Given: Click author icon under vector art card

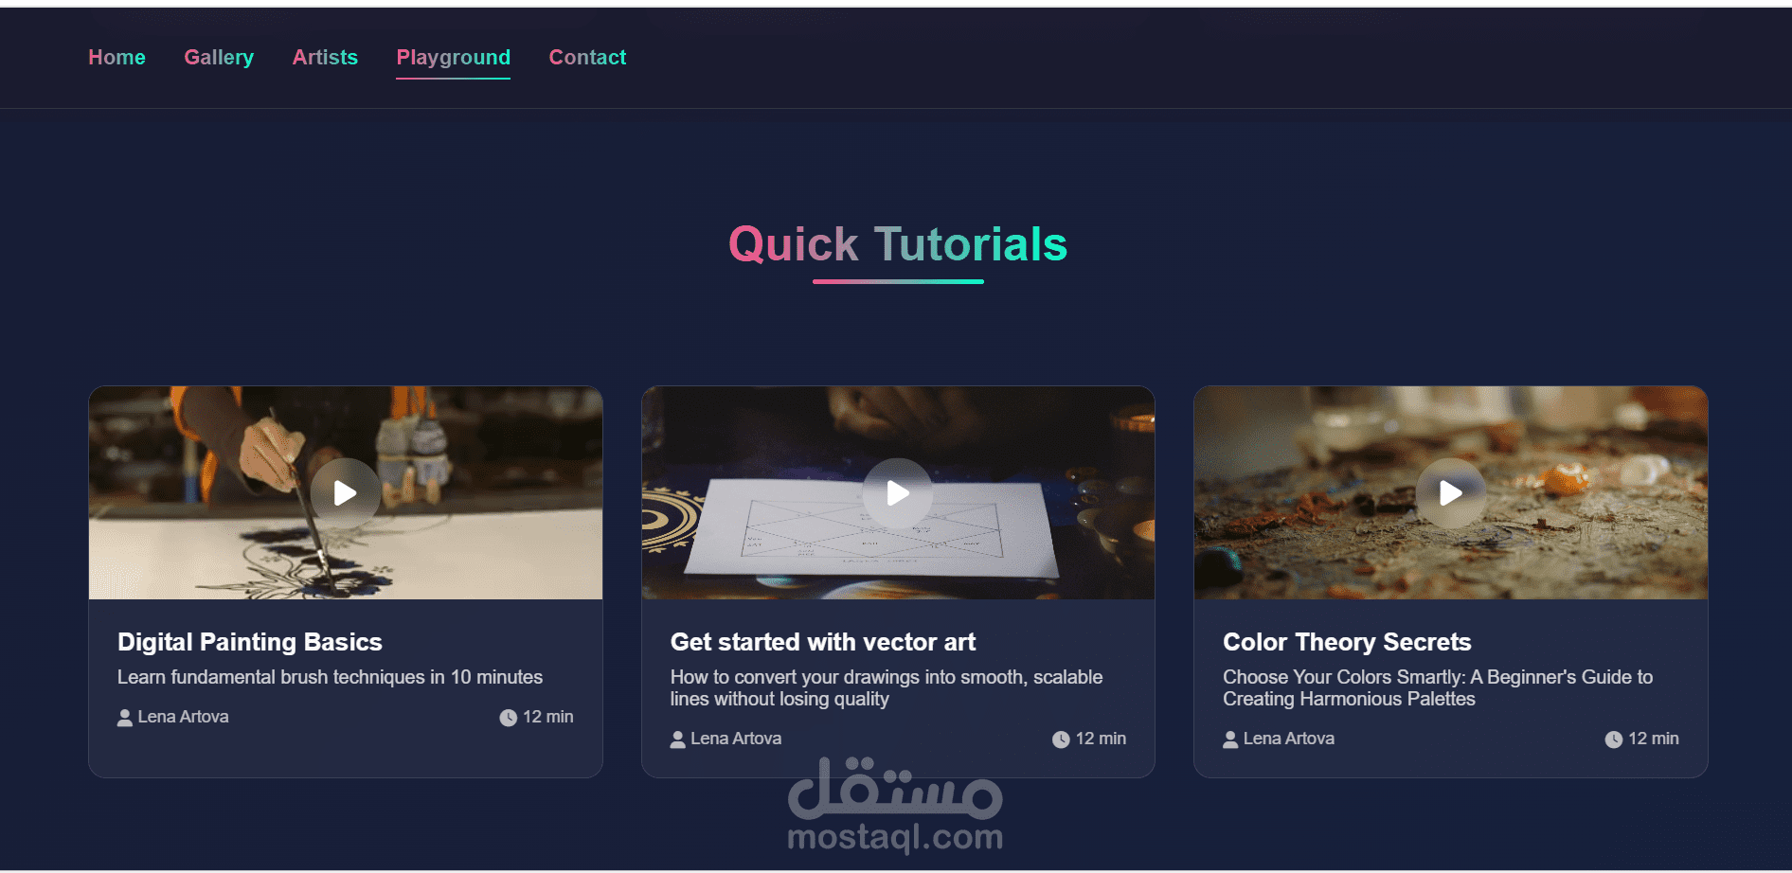Looking at the screenshot, I should pyautogui.click(x=677, y=739).
